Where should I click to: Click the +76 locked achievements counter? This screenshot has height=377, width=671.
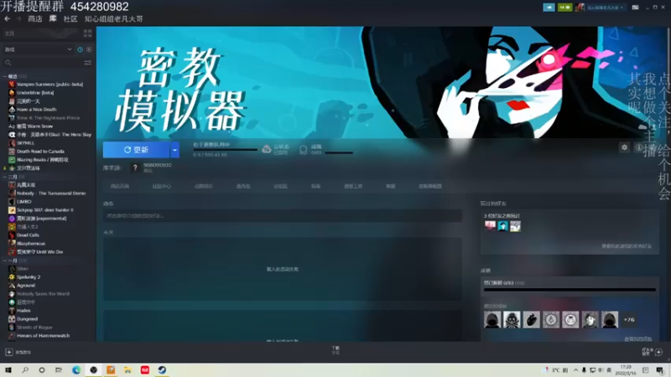tap(629, 320)
